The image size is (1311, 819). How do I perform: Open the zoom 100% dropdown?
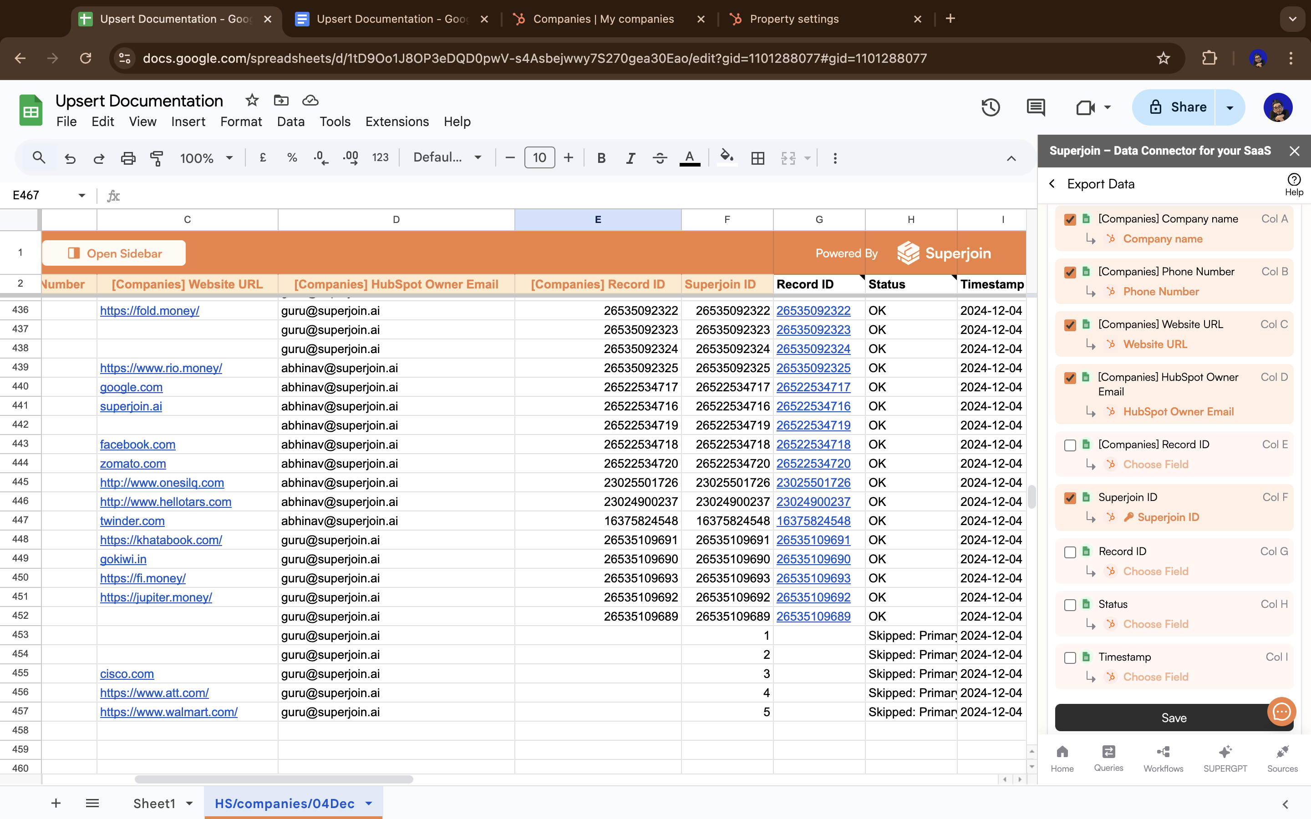206,158
